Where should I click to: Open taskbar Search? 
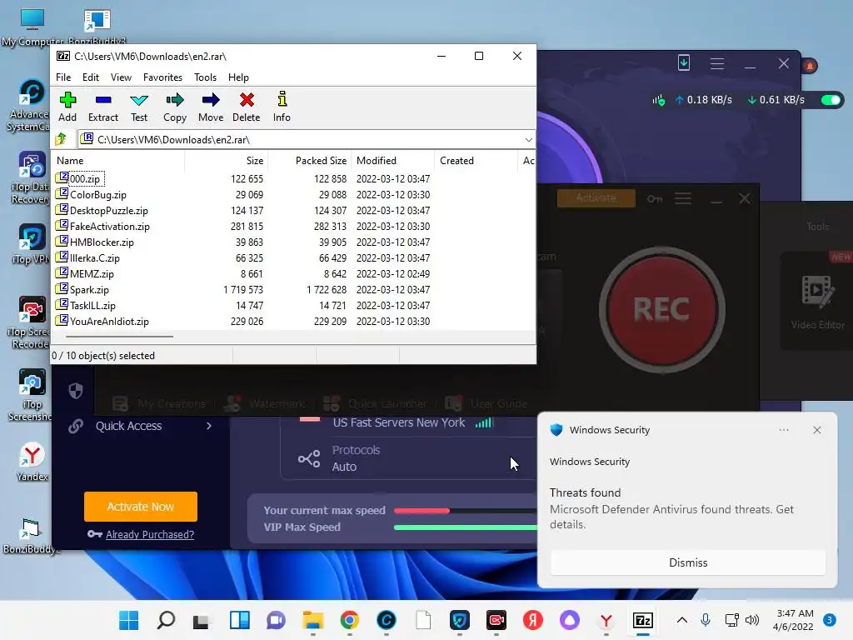pyautogui.click(x=166, y=620)
